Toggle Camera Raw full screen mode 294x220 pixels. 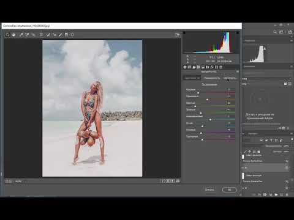tap(178, 35)
